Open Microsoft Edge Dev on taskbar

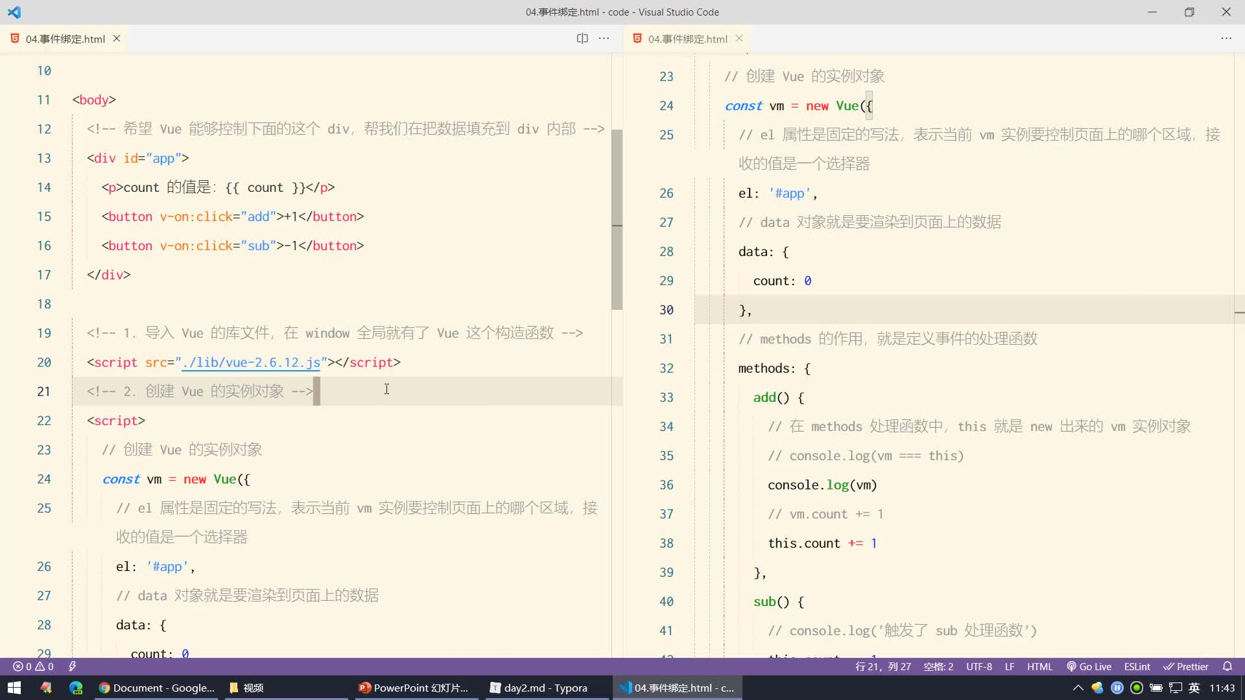click(76, 688)
